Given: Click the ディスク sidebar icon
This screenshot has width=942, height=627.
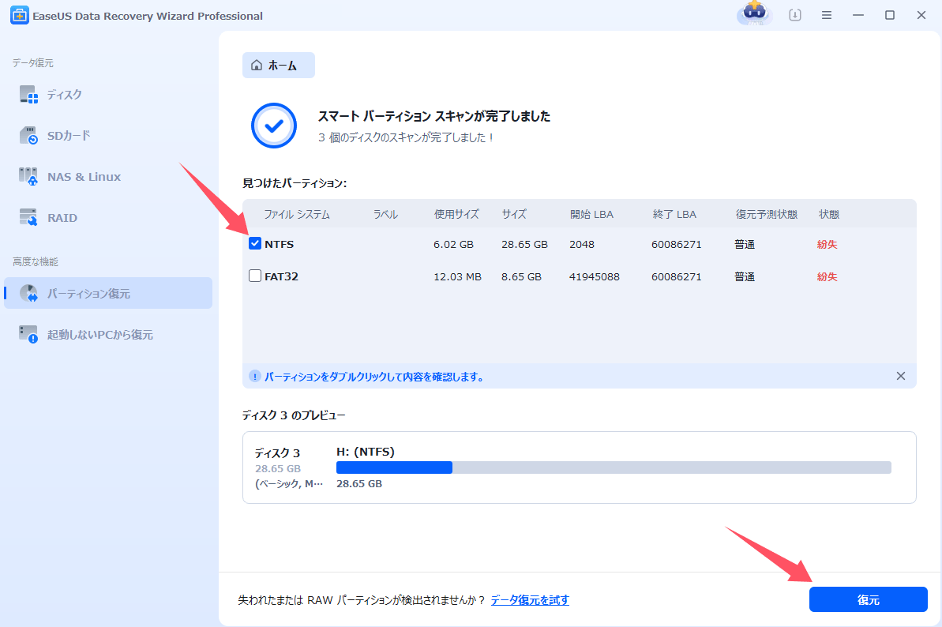Looking at the screenshot, I should pyautogui.click(x=29, y=95).
